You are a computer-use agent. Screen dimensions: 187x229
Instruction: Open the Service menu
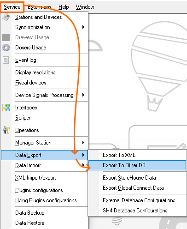tap(12, 7)
